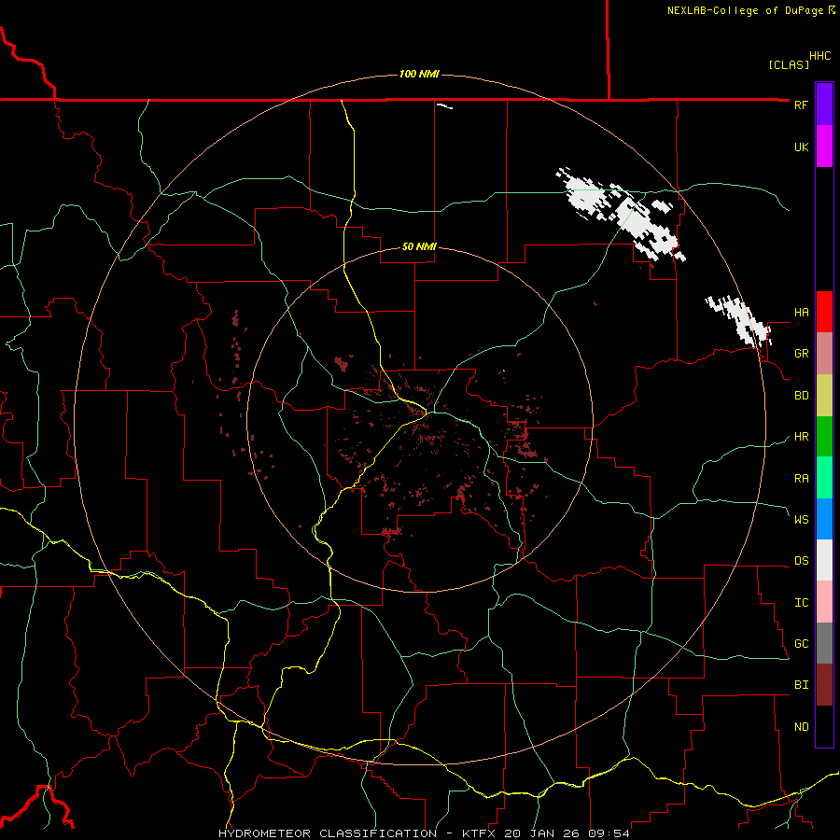The image size is (840, 840).
Task: Click the BI brown legend swatch
Action: [x=824, y=685]
